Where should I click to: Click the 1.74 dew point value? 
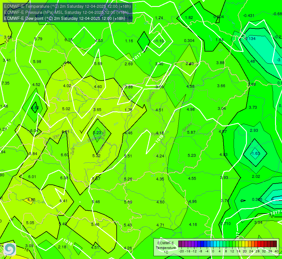tap(159, 18)
